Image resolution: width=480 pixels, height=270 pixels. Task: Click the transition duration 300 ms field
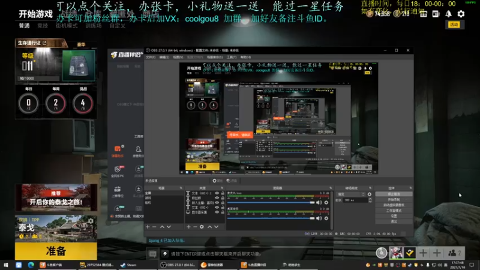pyautogui.click(x=355, y=200)
